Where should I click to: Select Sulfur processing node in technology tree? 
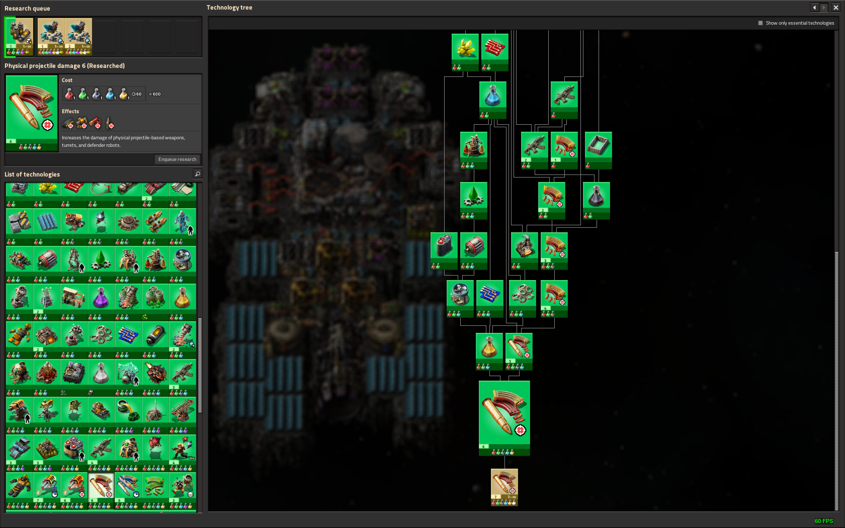coord(465,52)
